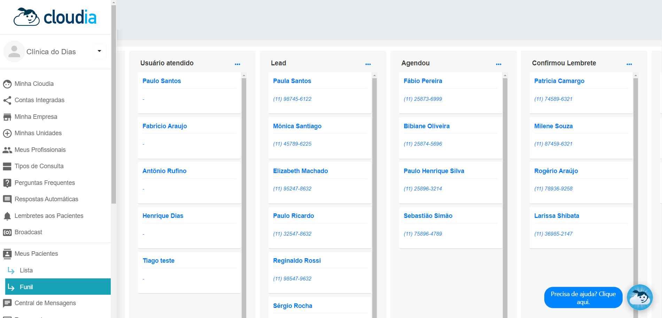Open the Paula Santos lead card

[320, 93]
